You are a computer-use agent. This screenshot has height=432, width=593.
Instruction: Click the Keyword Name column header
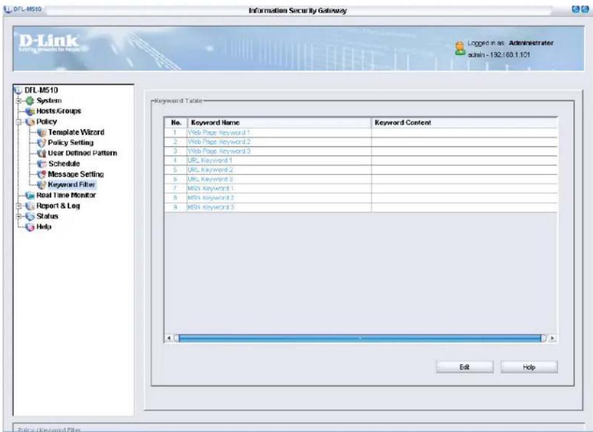tap(279, 122)
